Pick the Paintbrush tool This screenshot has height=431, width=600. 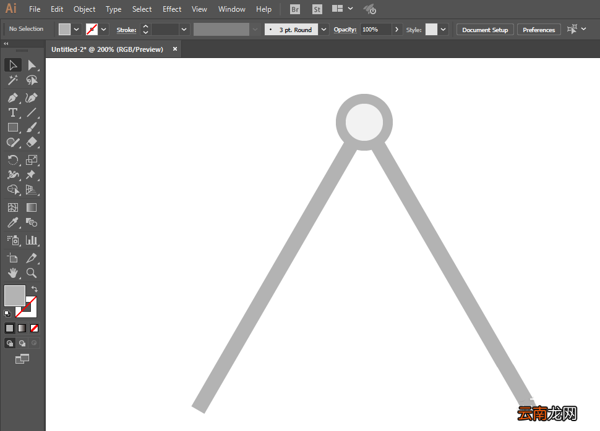coord(32,128)
